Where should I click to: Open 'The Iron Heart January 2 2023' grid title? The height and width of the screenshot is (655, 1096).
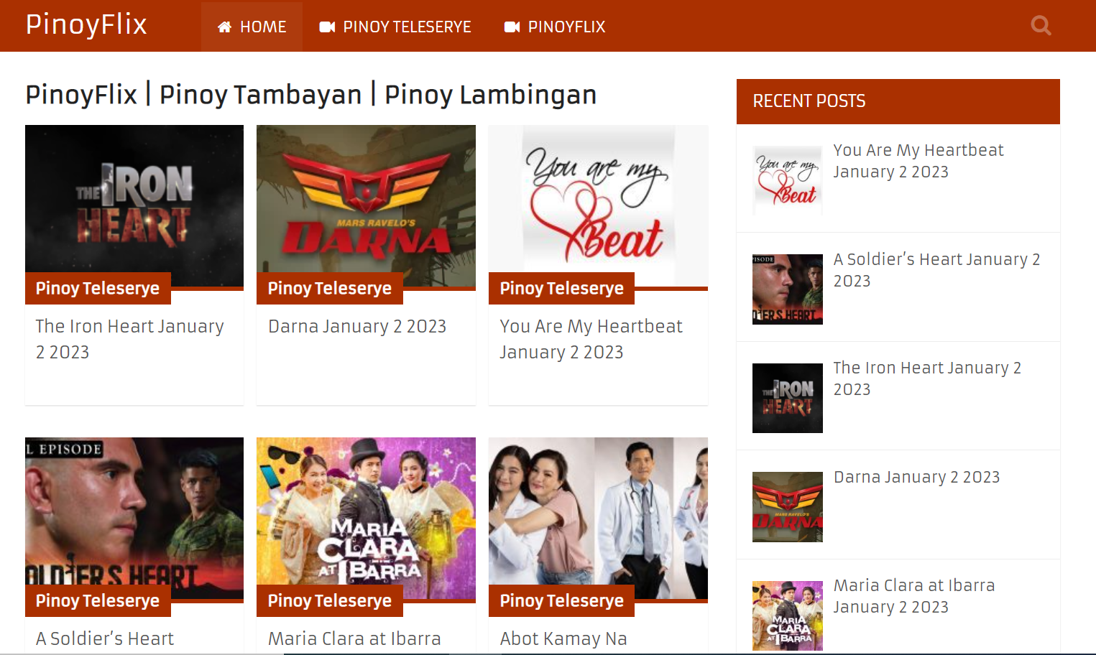click(x=129, y=339)
